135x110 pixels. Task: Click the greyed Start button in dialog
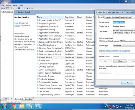pyautogui.click(x=105, y=61)
